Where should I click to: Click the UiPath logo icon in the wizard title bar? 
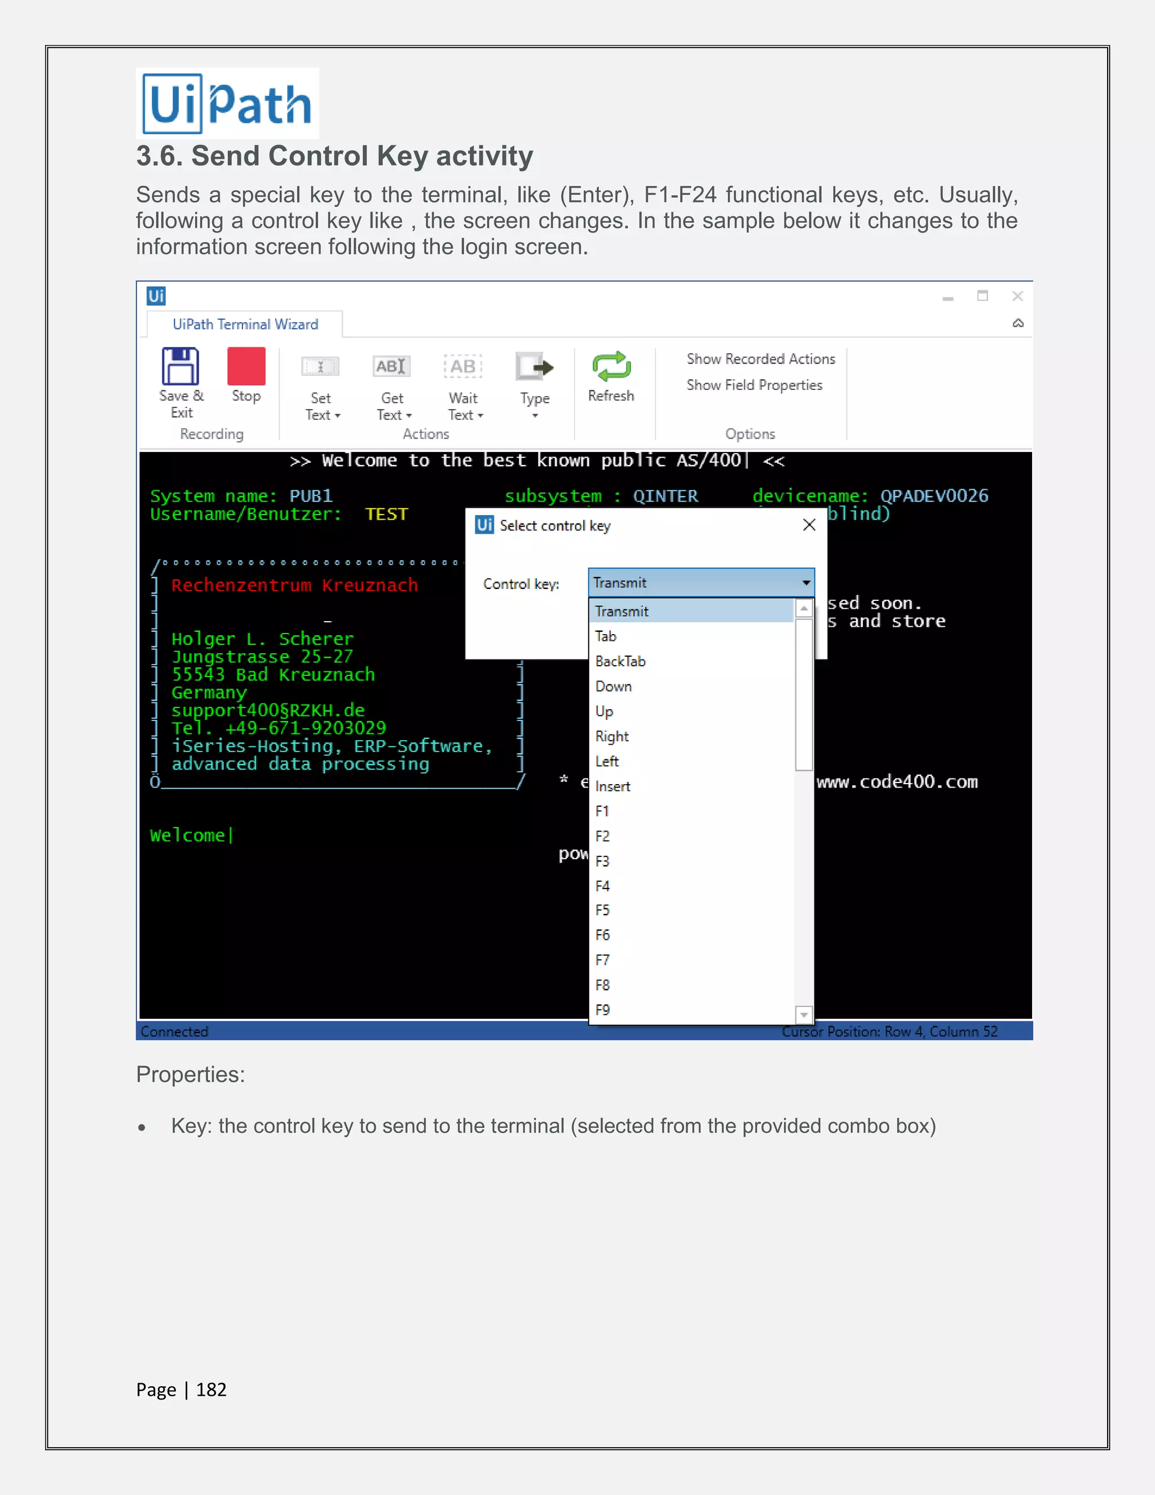156,296
